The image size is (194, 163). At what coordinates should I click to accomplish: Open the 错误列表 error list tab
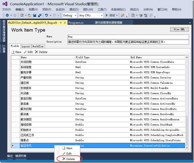pos(21,156)
